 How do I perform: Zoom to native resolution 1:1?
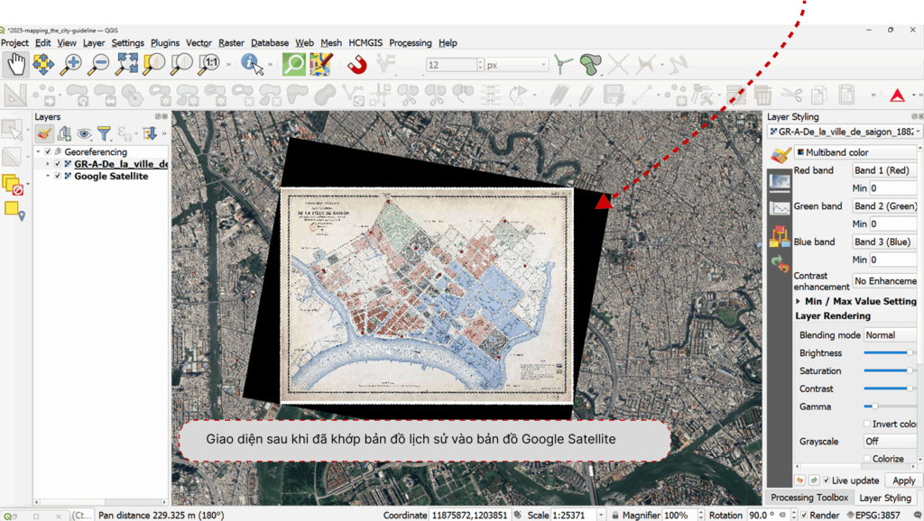pyautogui.click(x=209, y=64)
